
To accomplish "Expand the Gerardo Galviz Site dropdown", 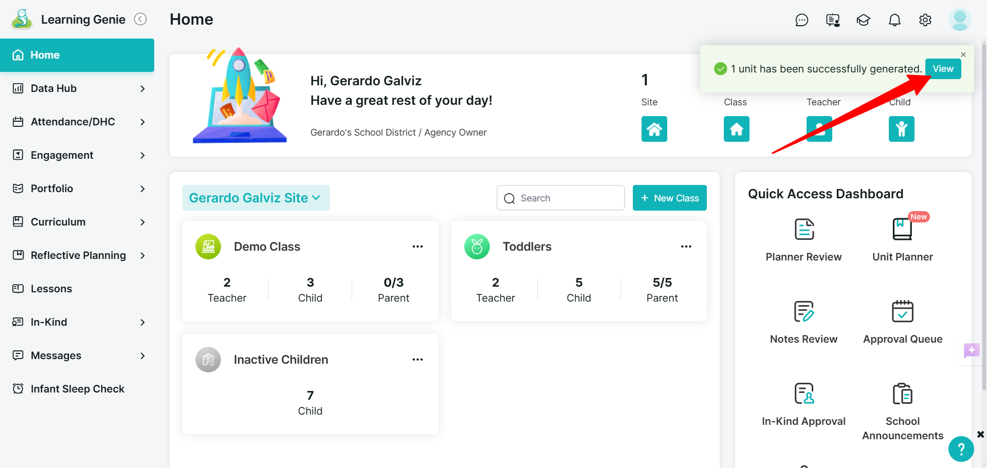I will (x=256, y=198).
